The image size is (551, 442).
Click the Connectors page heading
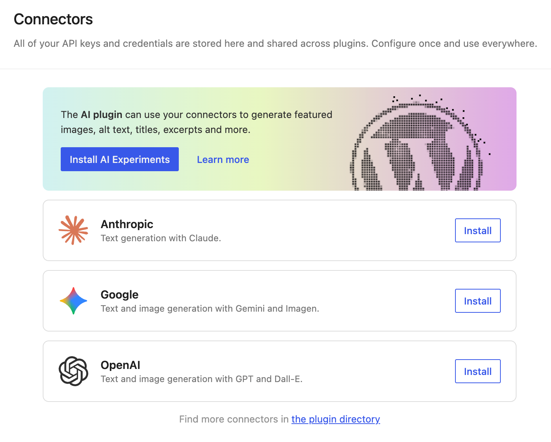click(x=53, y=19)
